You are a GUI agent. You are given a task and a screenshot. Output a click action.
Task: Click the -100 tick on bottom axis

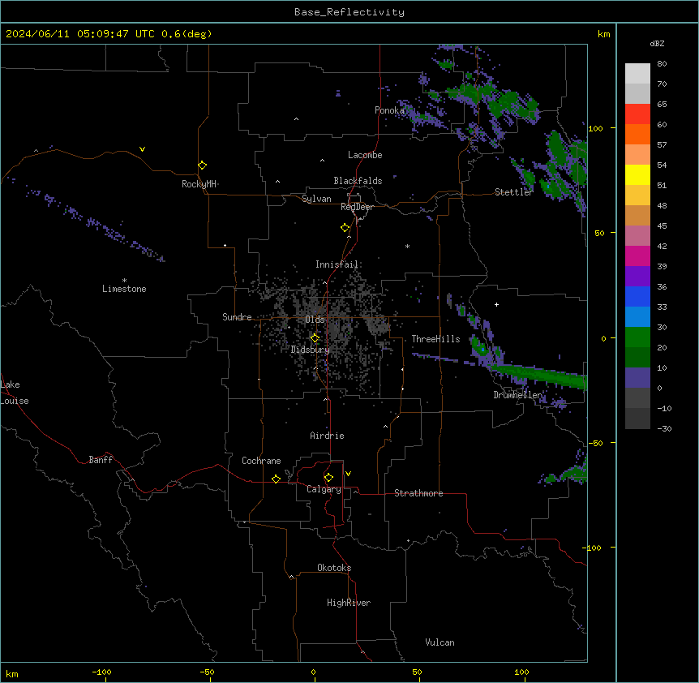point(101,672)
